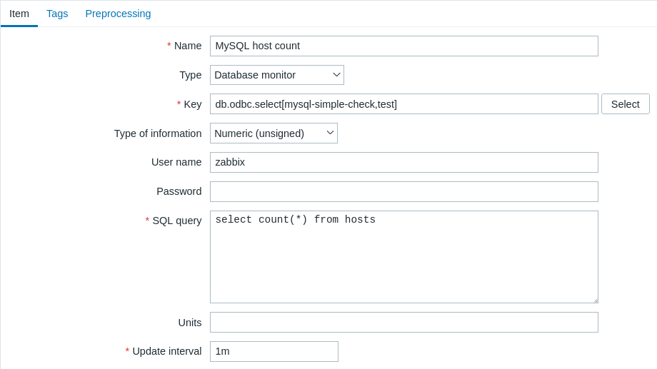The width and height of the screenshot is (657, 369).
Task: Click the empty Units input field
Action: coord(403,323)
